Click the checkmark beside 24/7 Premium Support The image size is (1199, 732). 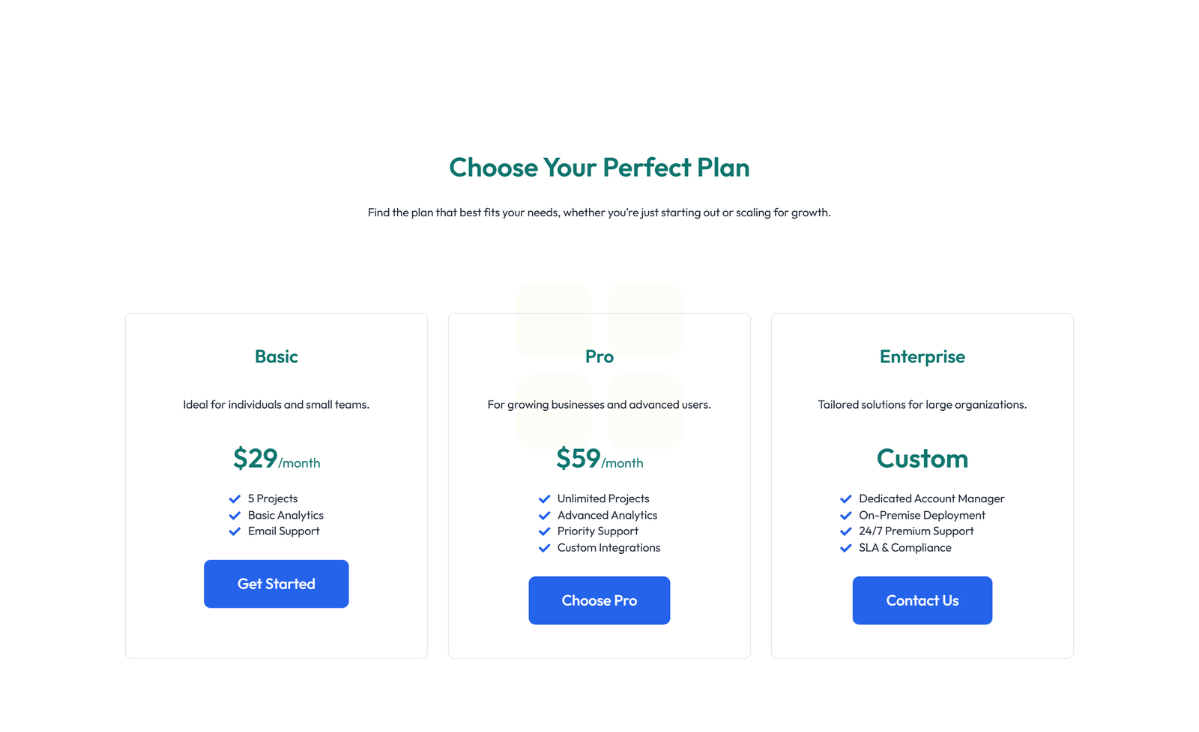846,531
